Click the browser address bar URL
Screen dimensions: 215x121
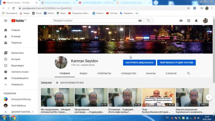[47, 8]
